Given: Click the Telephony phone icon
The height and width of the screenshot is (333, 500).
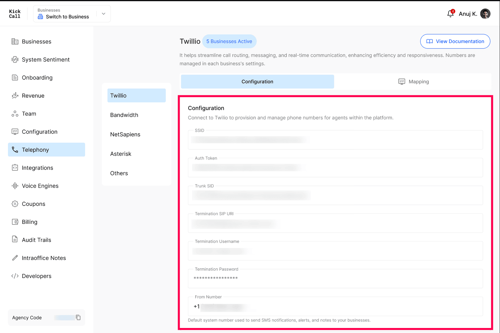Looking at the screenshot, I should [x=15, y=150].
